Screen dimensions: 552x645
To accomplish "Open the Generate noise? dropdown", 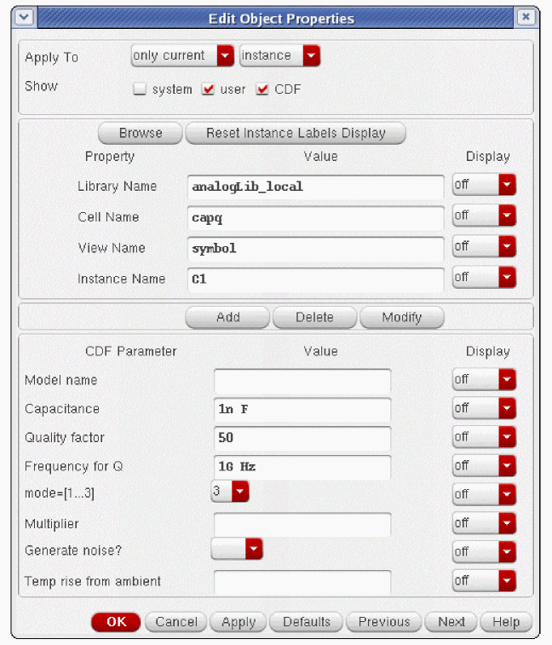I will pos(237,549).
